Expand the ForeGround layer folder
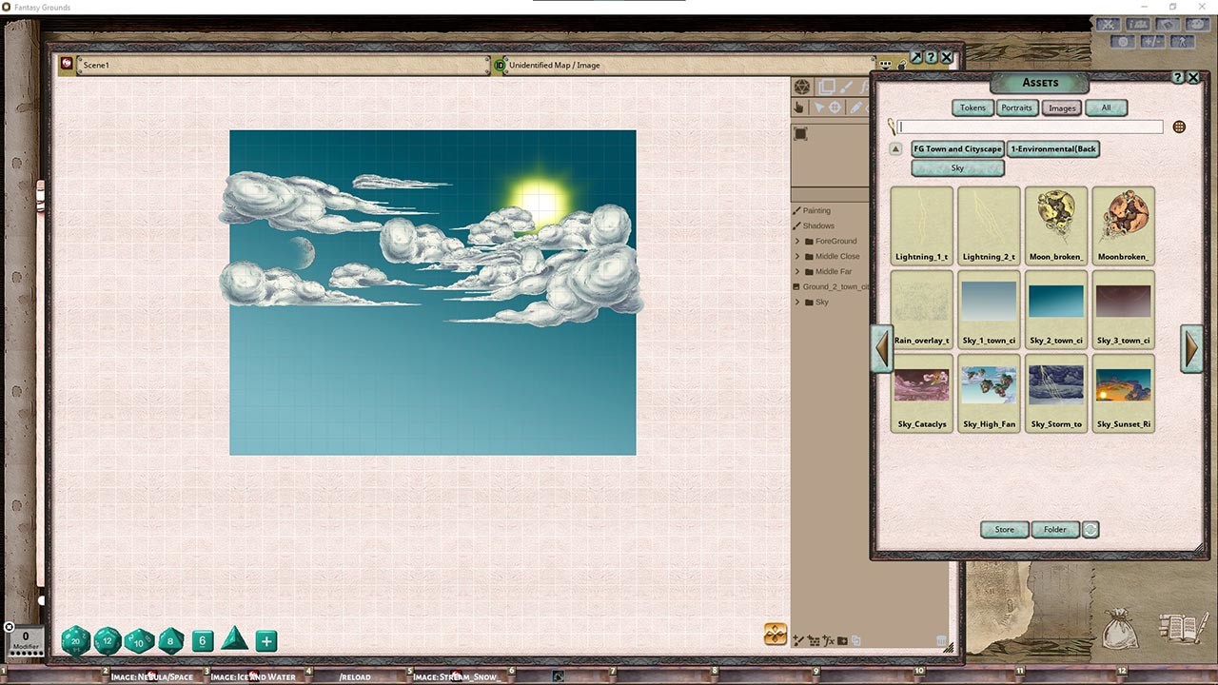The height and width of the screenshot is (685, 1218). coord(797,242)
